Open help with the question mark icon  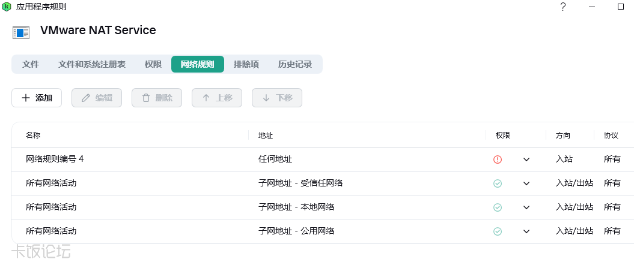tap(563, 7)
